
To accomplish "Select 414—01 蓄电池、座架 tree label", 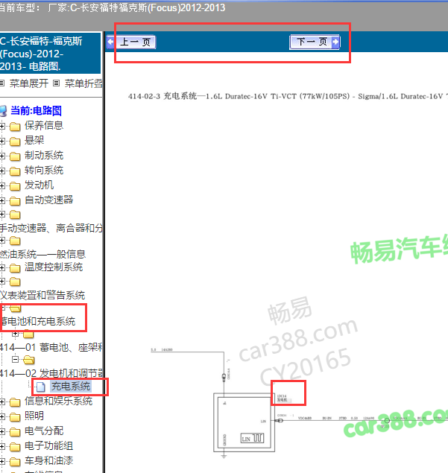I will (x=51, y=347).
